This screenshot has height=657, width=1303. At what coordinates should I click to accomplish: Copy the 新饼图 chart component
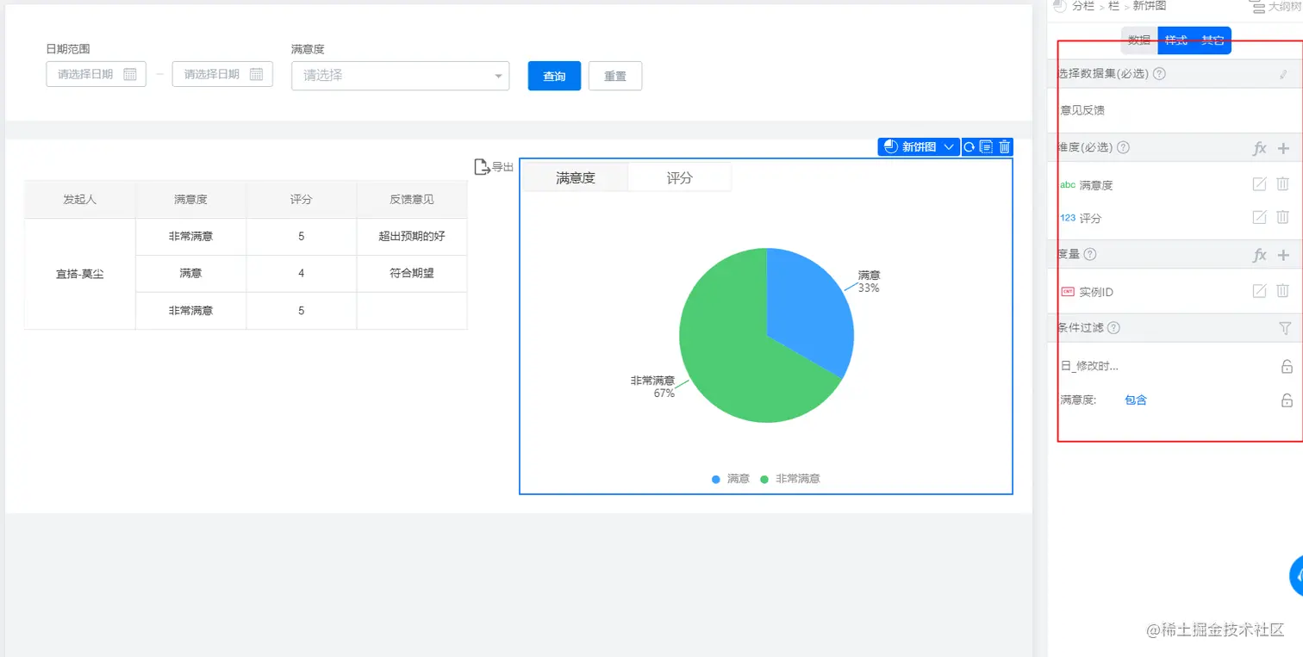987,147
